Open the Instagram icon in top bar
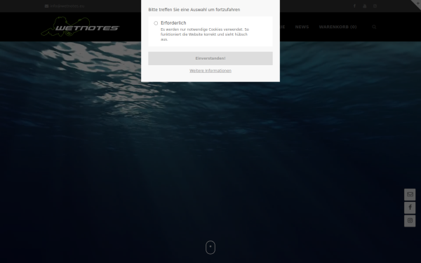This screenshot has height=263, width=421. click(x=375, y=6)
